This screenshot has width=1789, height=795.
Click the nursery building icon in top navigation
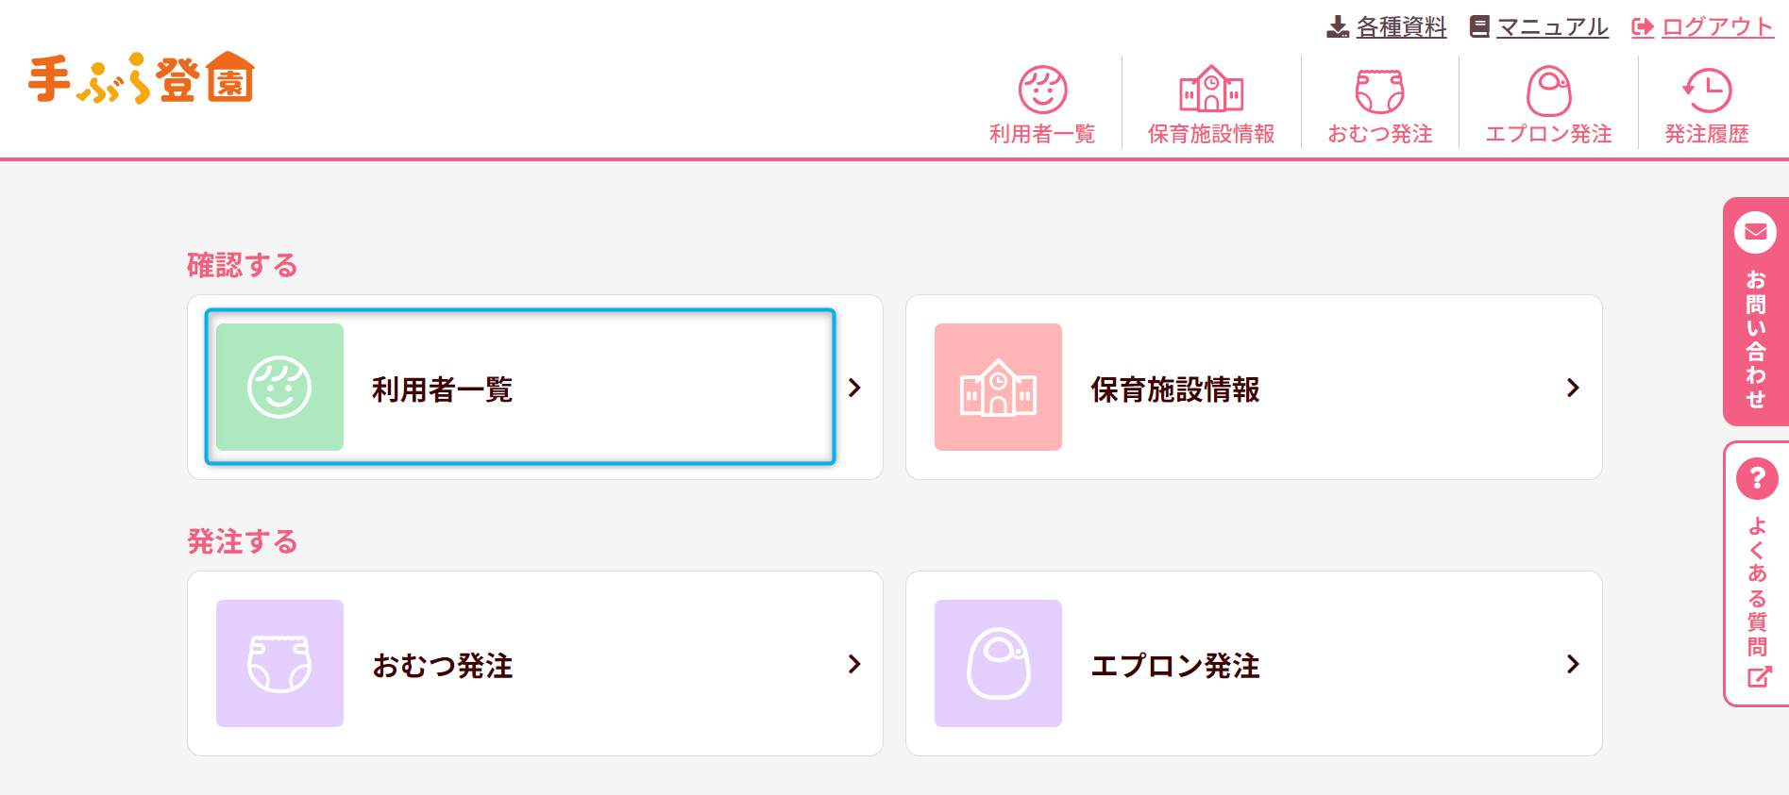pos(1211,90)
